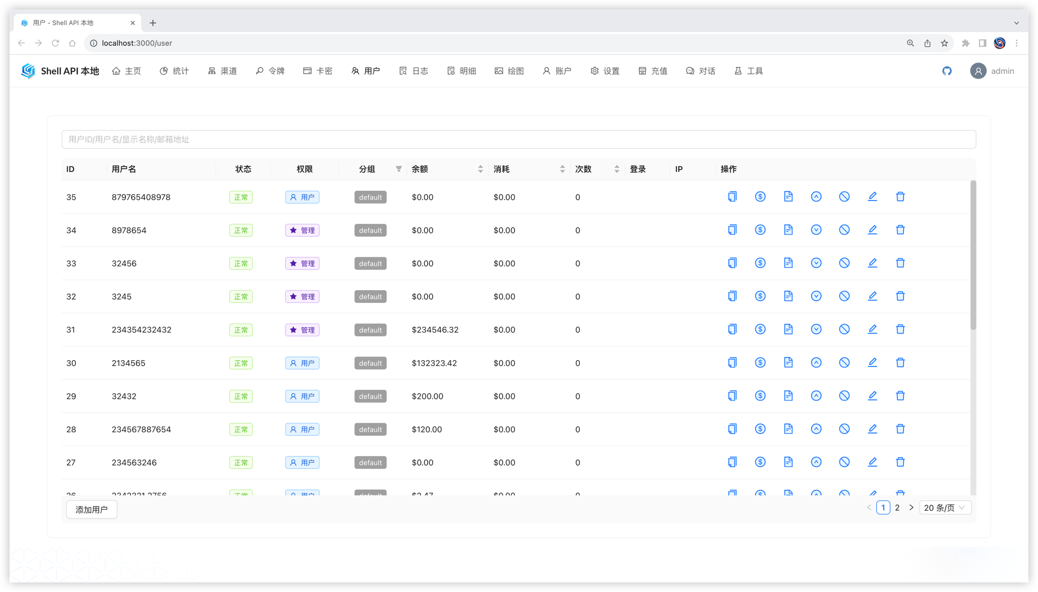The height and width of the screenshot is (592, 1038).
Task: Open the 分组 column filter
Action: coord(399,169)
